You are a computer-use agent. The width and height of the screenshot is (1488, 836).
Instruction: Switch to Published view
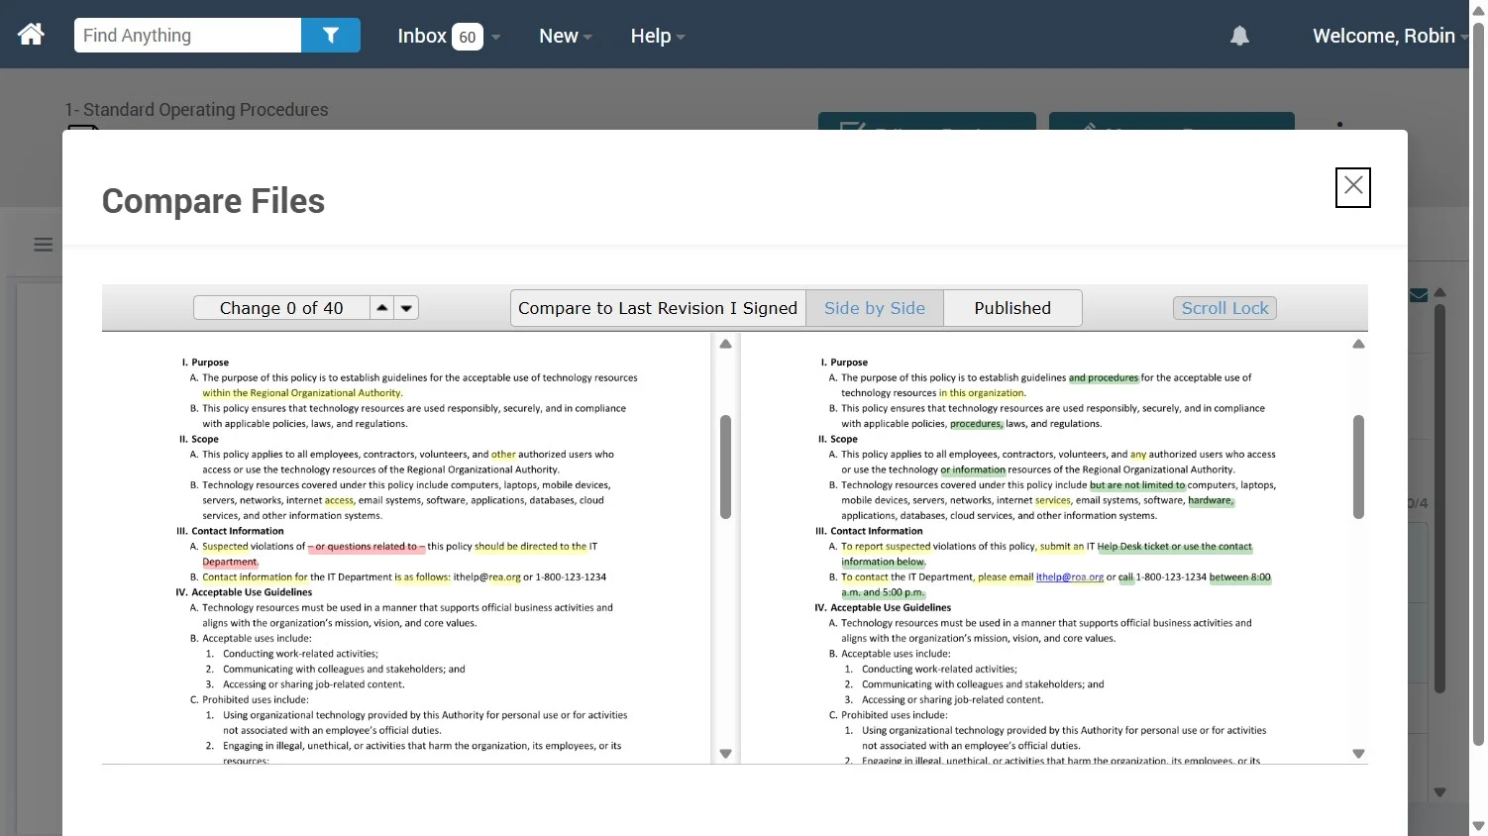pos(1012,308)
